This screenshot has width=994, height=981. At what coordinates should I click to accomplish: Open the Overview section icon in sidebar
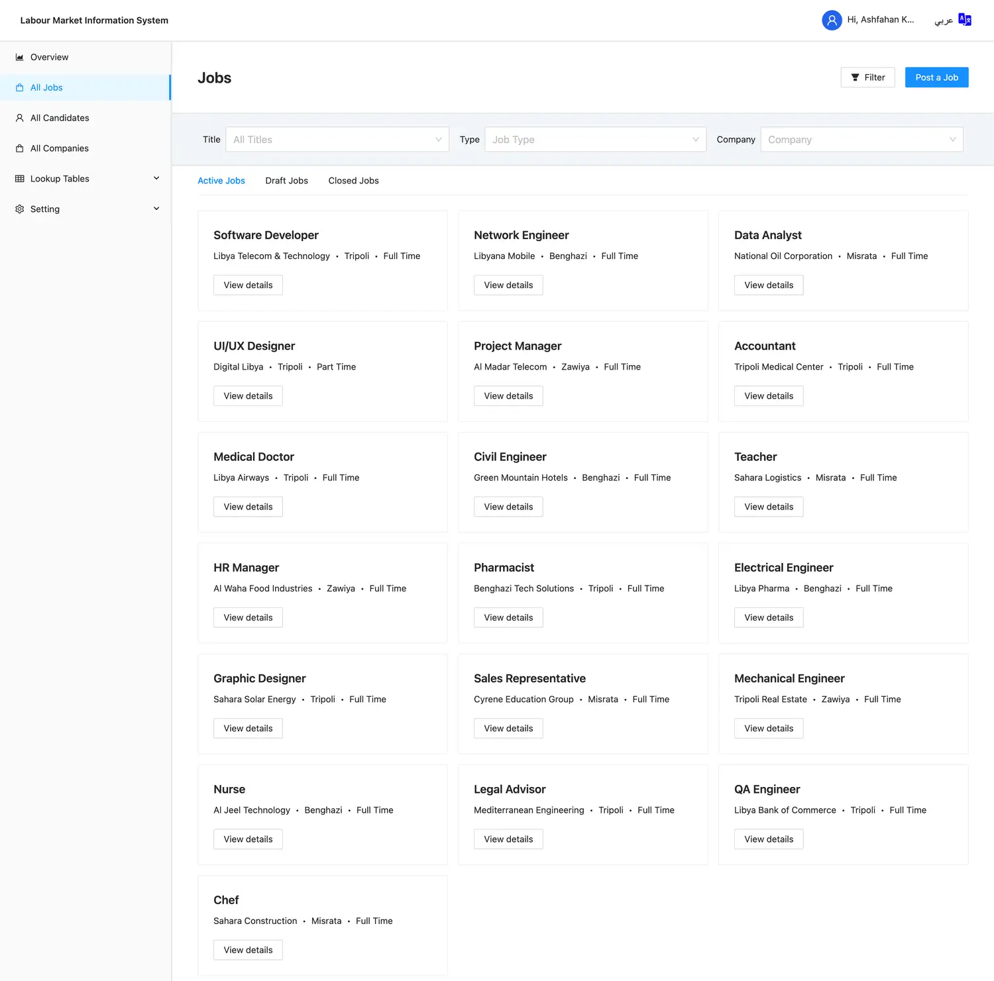point(19,57)
